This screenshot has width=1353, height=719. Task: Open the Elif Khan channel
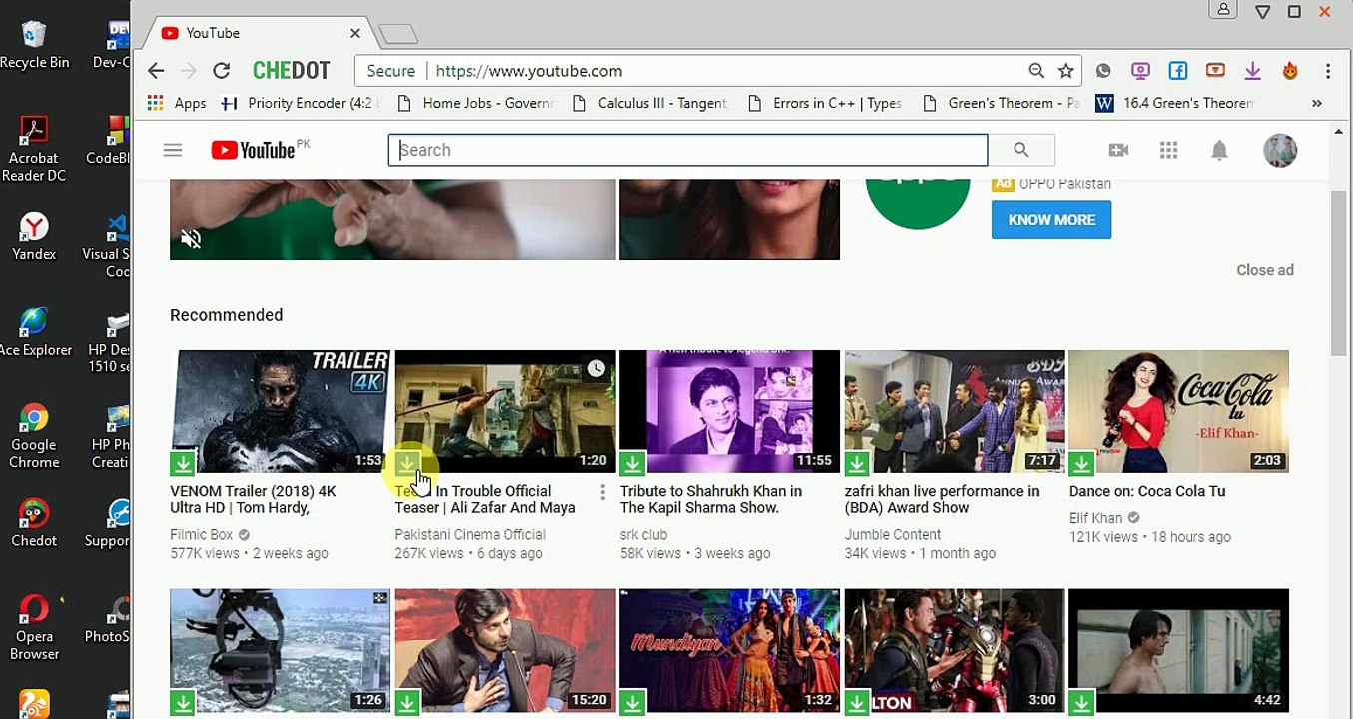pyautogui.click(x=1095, y=518)
